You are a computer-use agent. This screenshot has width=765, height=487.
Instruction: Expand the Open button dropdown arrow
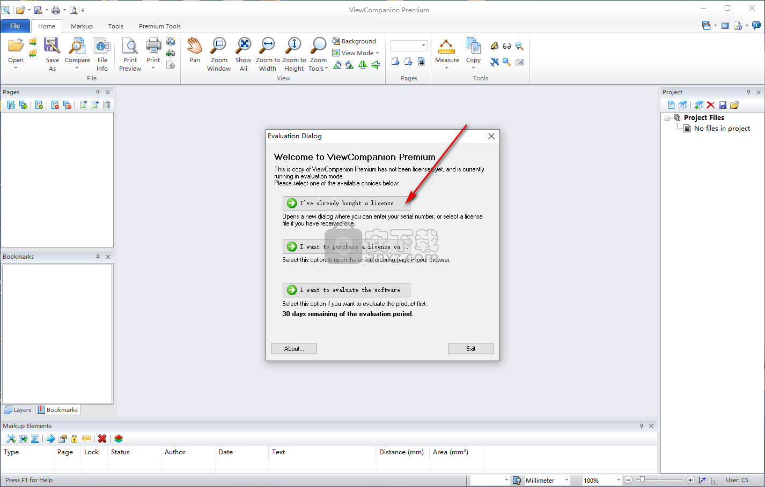16,68
